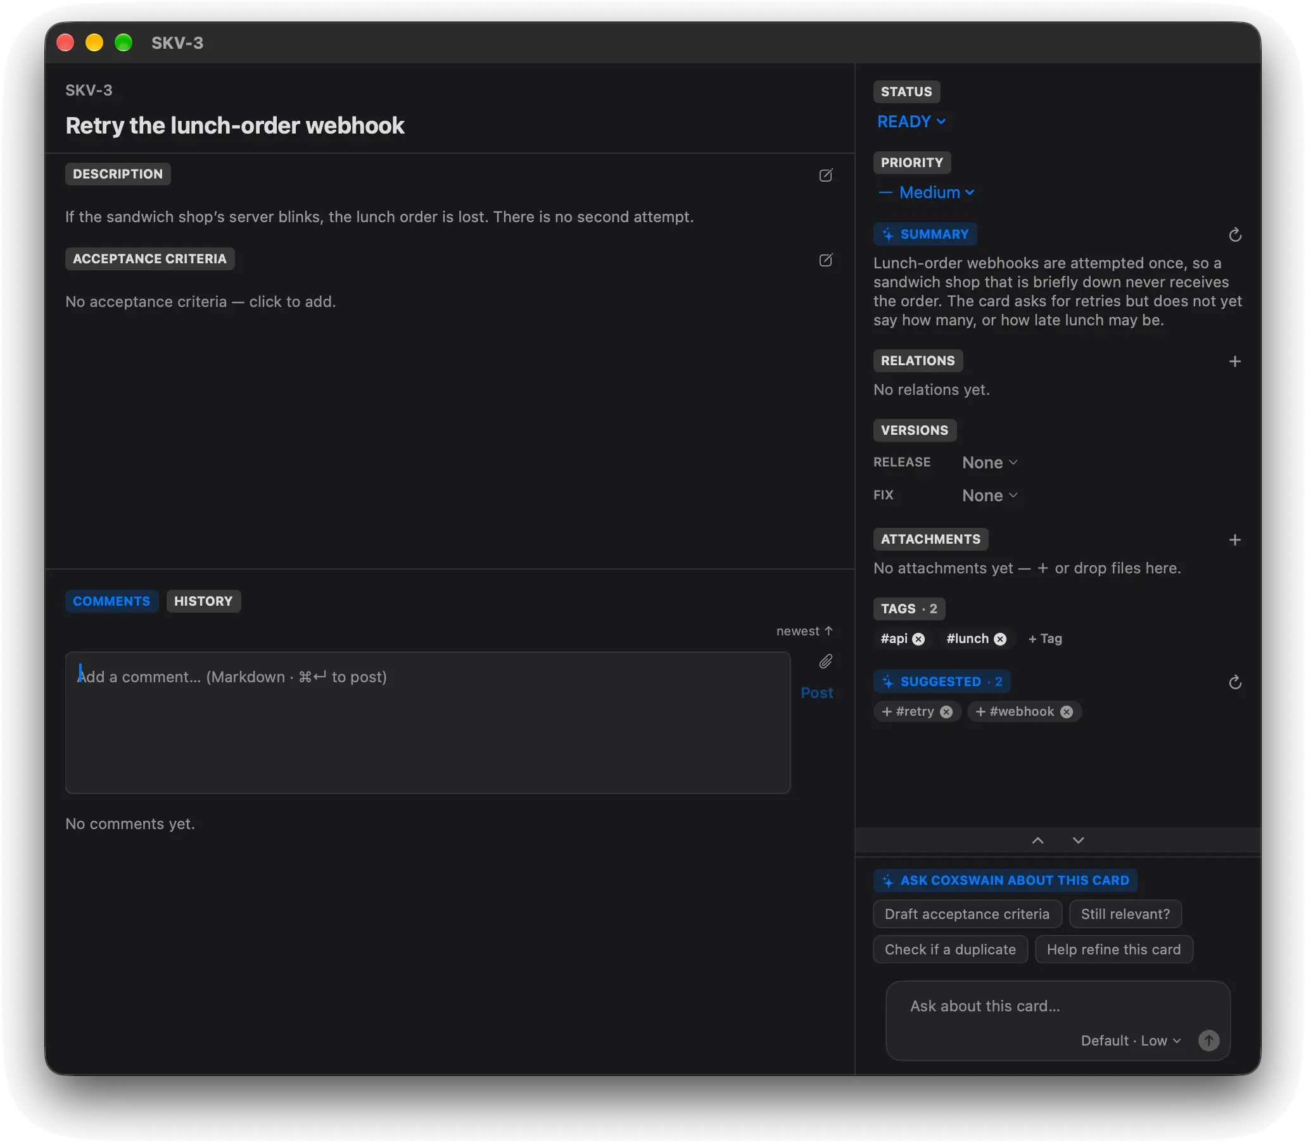Send the Coxswain question with the arrow button

coord(1208,1040)
